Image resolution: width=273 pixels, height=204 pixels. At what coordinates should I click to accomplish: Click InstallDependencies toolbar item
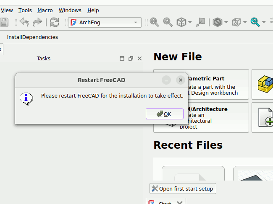click(x=32, y=37)
